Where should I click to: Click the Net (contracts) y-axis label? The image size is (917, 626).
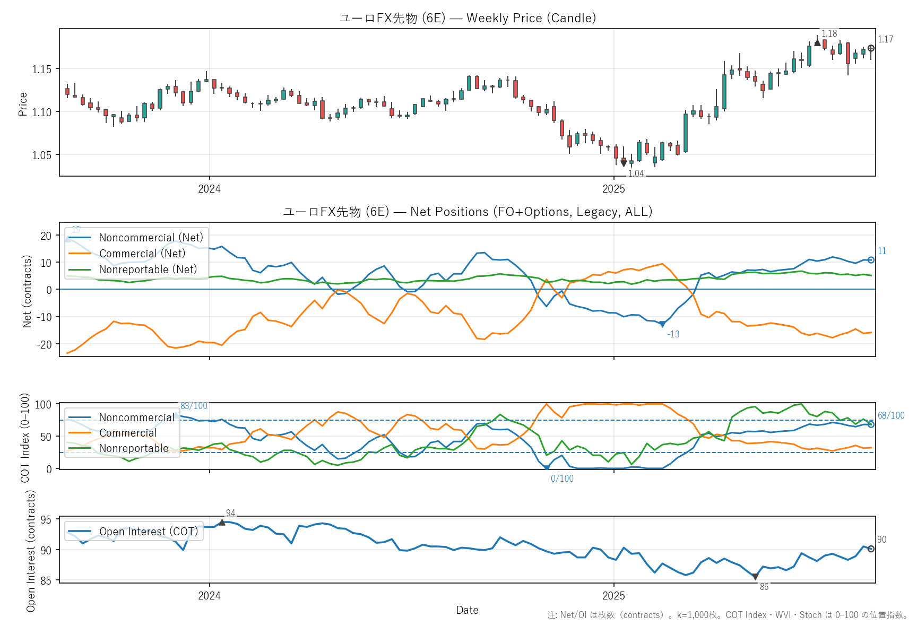tap(27, 291)
